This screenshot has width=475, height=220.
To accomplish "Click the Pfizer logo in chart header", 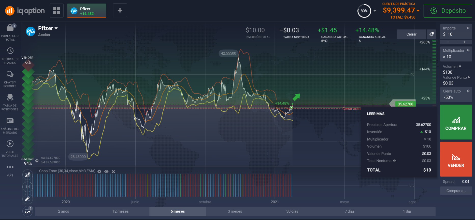I will [31, 31].
